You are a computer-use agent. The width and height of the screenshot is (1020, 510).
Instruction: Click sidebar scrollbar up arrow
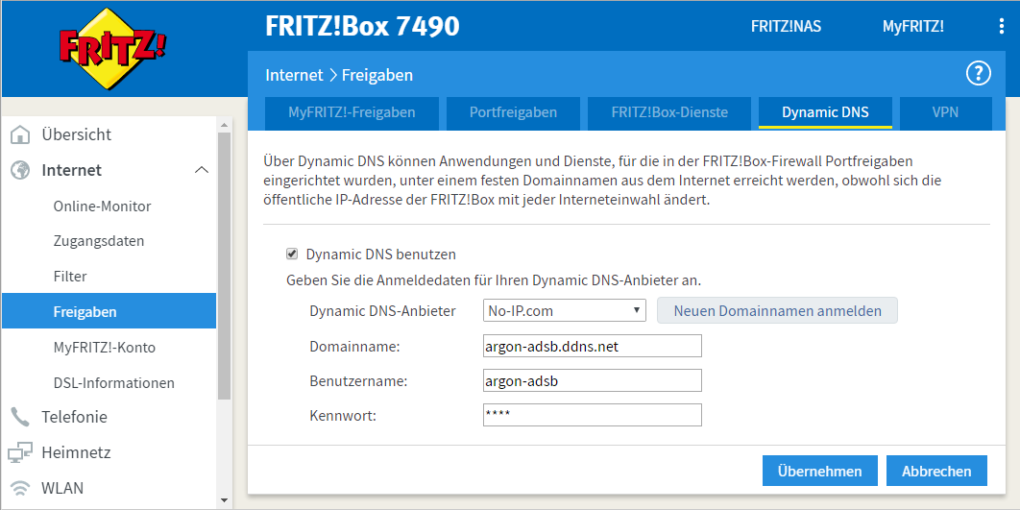click(x=225, y=125)
